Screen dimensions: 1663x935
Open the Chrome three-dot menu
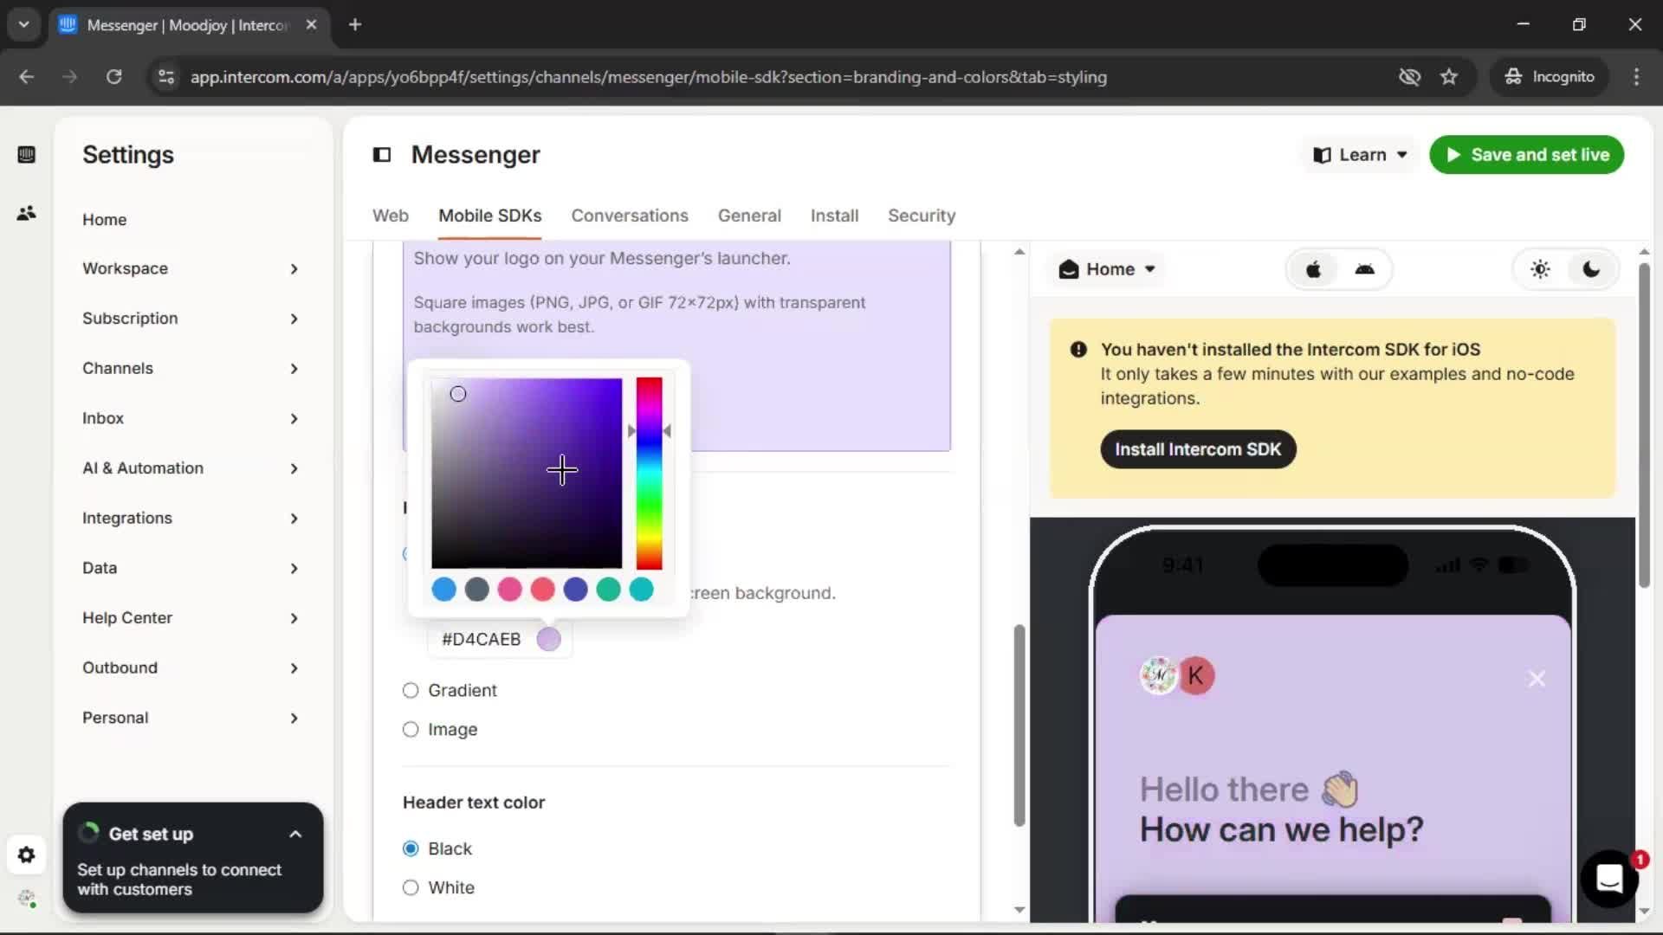[1636, 77]
